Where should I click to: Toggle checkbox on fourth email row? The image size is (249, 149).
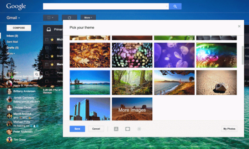[x=46, y=65]
